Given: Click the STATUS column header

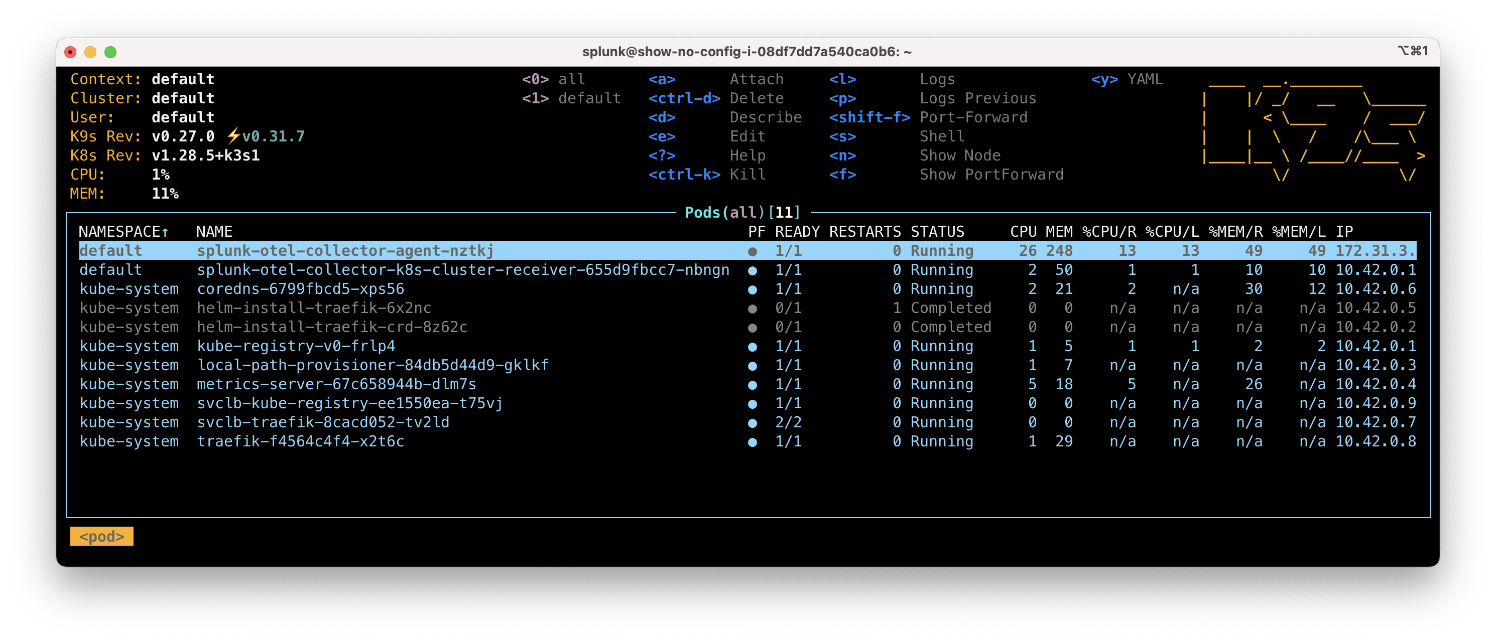Looking at the screenshot, I should click(937, 231).
